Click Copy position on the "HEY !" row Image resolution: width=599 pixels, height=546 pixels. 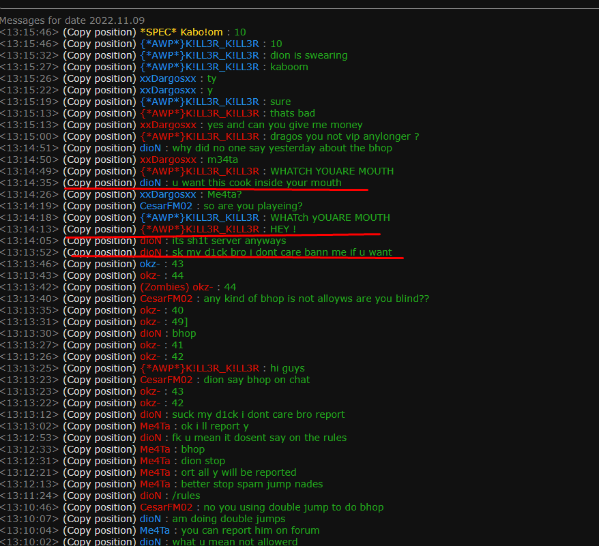100,229
